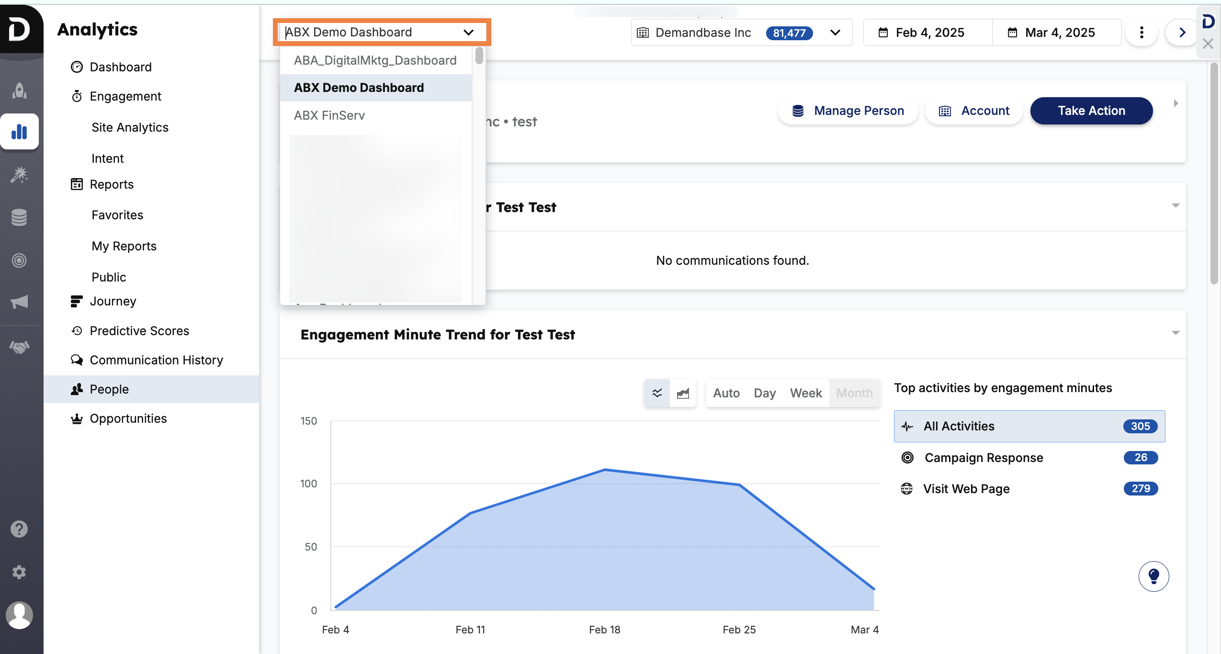The height and width of the screenshot is (654, 1221).
Task: Open the three-dot more options menu
Action: 1142,33
